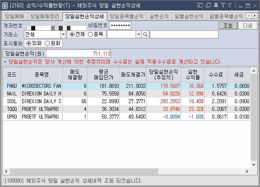The height and width of the screenshot is (187, 260).
Task: Click the table scroll down arrow
Action: (x=254, y=164)
